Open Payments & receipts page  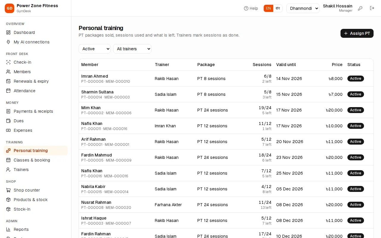tap(36, 111)
